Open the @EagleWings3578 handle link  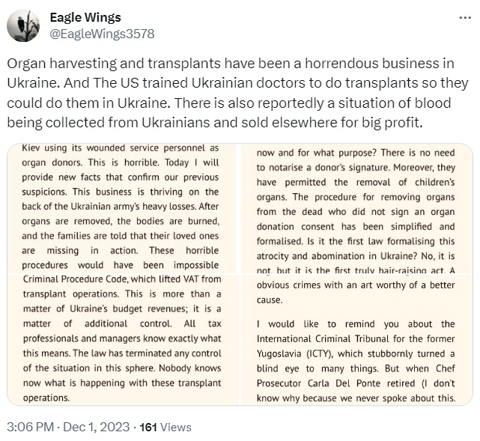coord(102,34)
